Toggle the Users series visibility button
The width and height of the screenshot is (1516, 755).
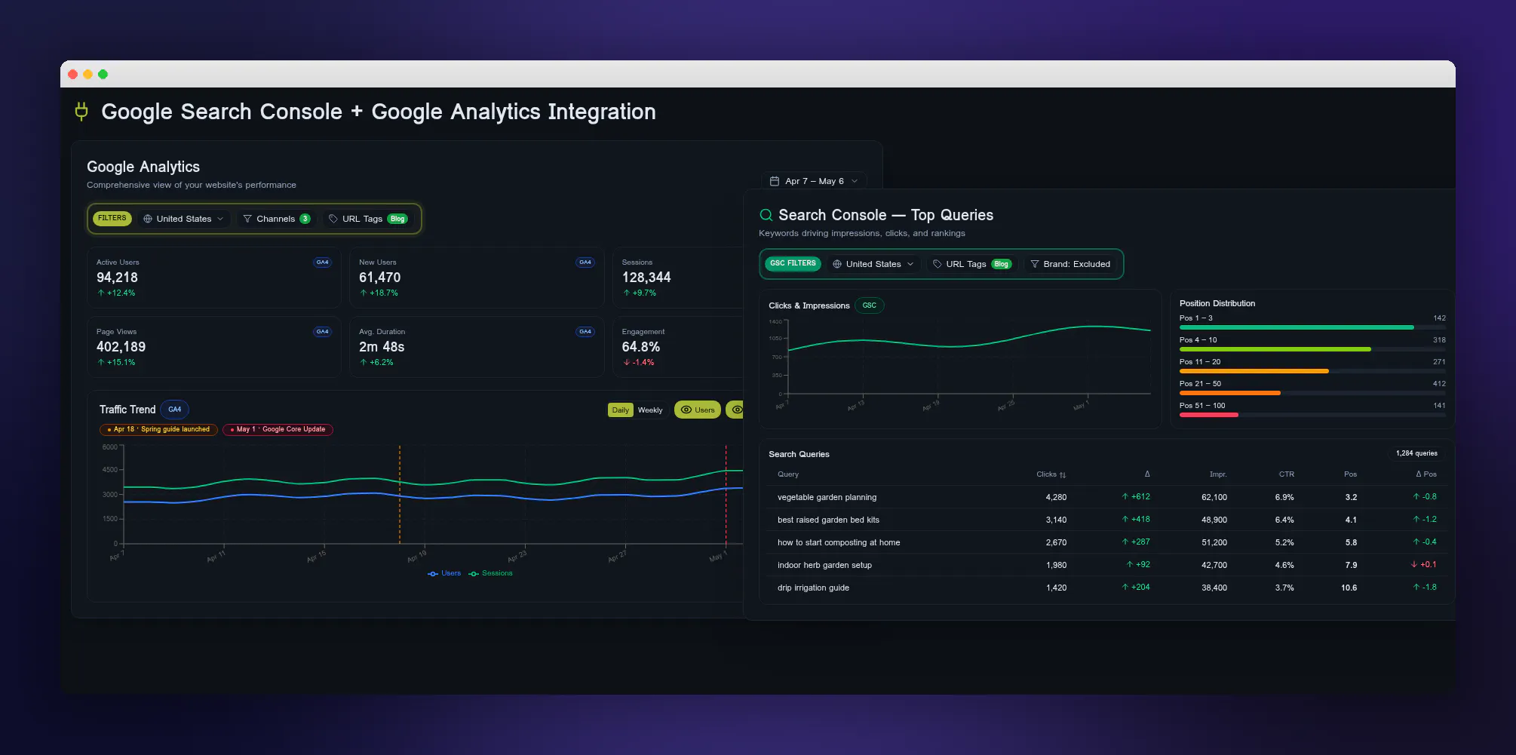697,410
